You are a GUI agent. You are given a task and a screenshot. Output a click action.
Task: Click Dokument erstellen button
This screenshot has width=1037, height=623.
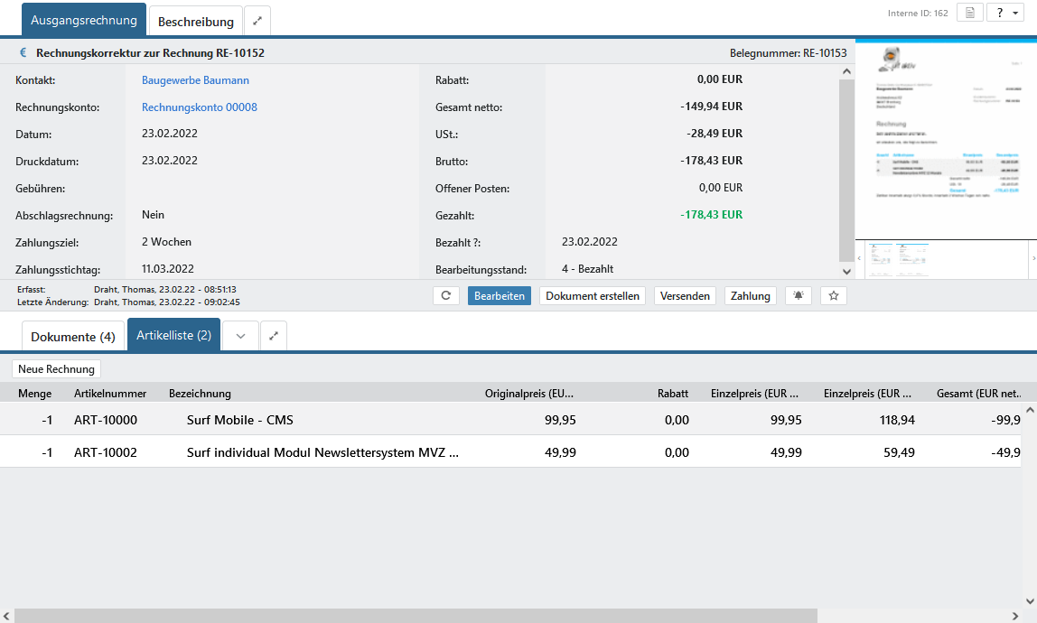(x=593, y=296)
